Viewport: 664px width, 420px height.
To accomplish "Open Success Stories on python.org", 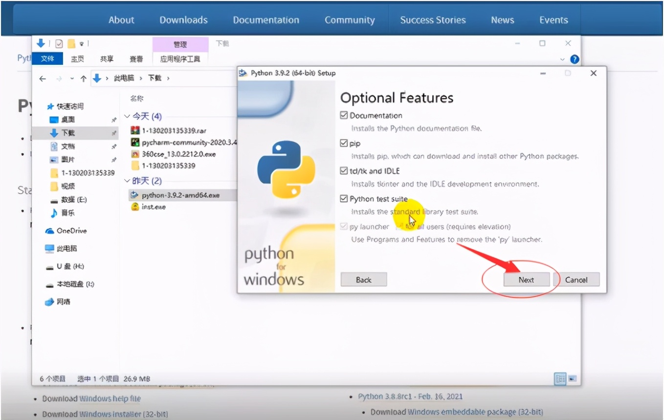I will tap(433, 20).
